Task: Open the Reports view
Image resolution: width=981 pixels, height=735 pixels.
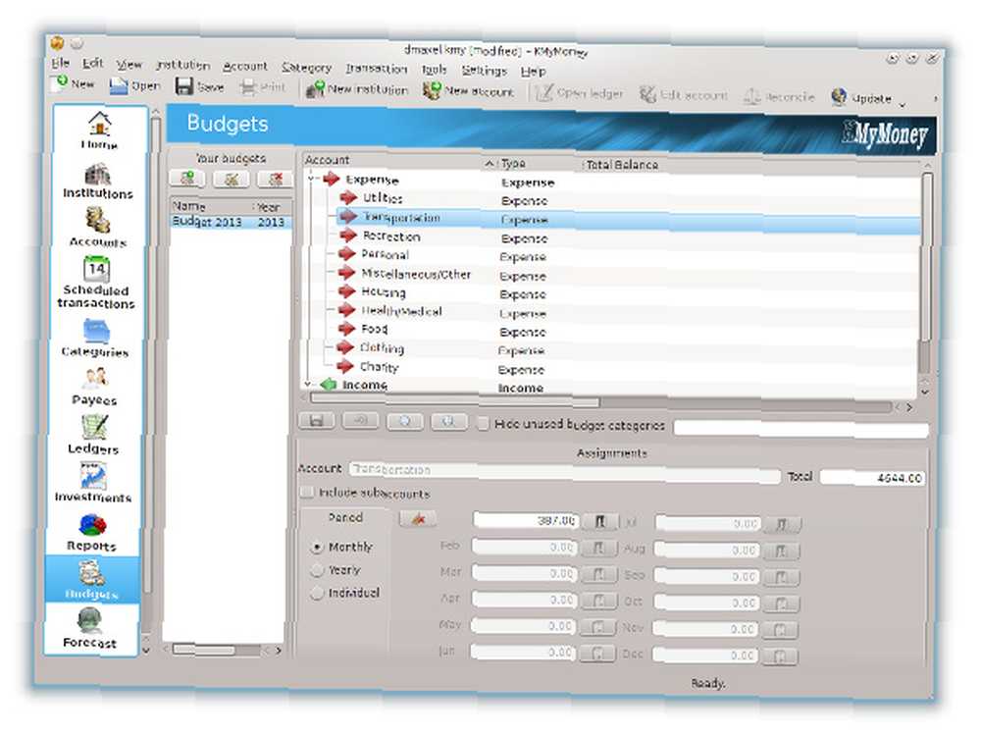Action: [92, 532]
